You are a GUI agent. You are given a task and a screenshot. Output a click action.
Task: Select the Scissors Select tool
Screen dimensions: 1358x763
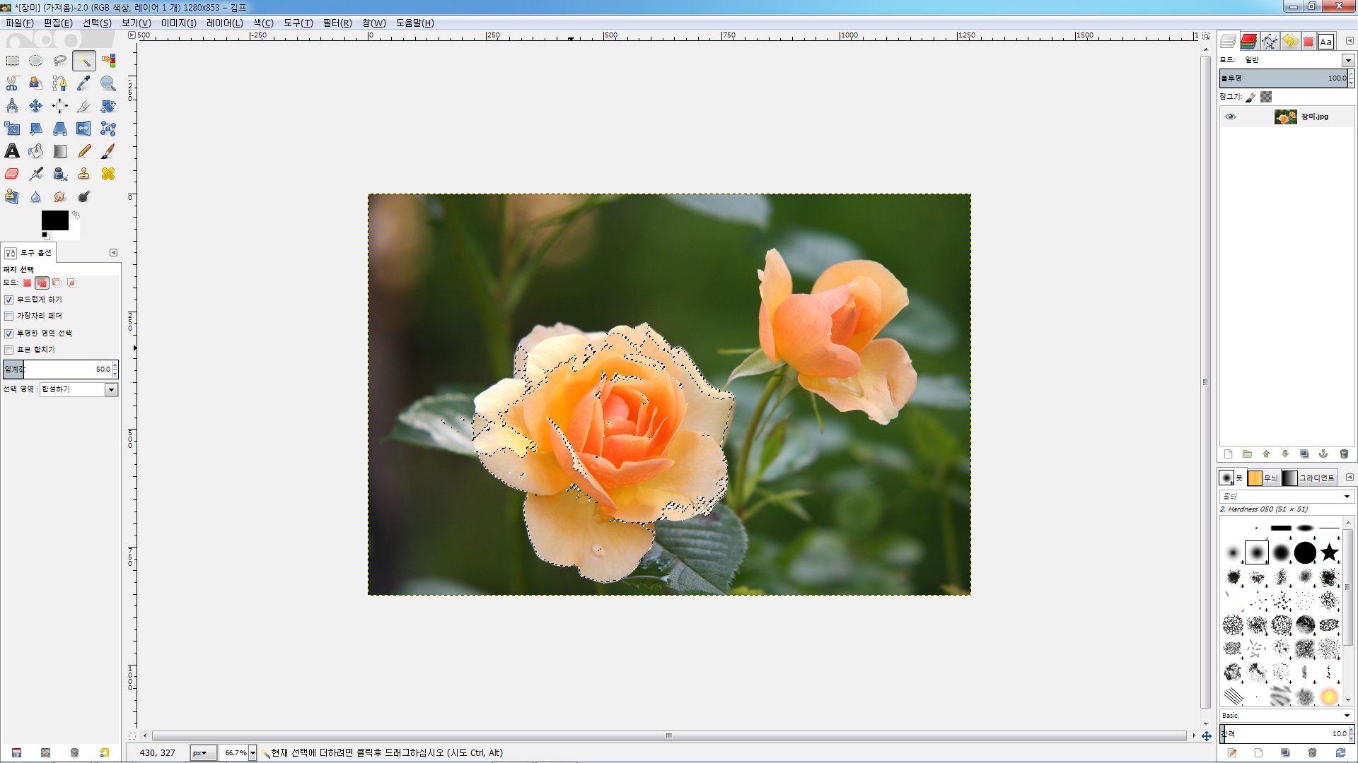point(12,83)
